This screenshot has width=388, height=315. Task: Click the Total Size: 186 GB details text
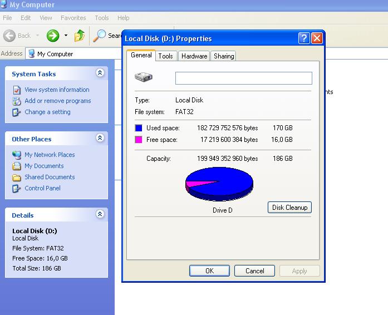(37, 268)
